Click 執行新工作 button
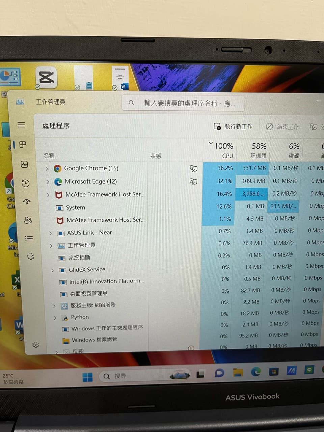Viewport: 324px width, 432px height. coord(233,127)
